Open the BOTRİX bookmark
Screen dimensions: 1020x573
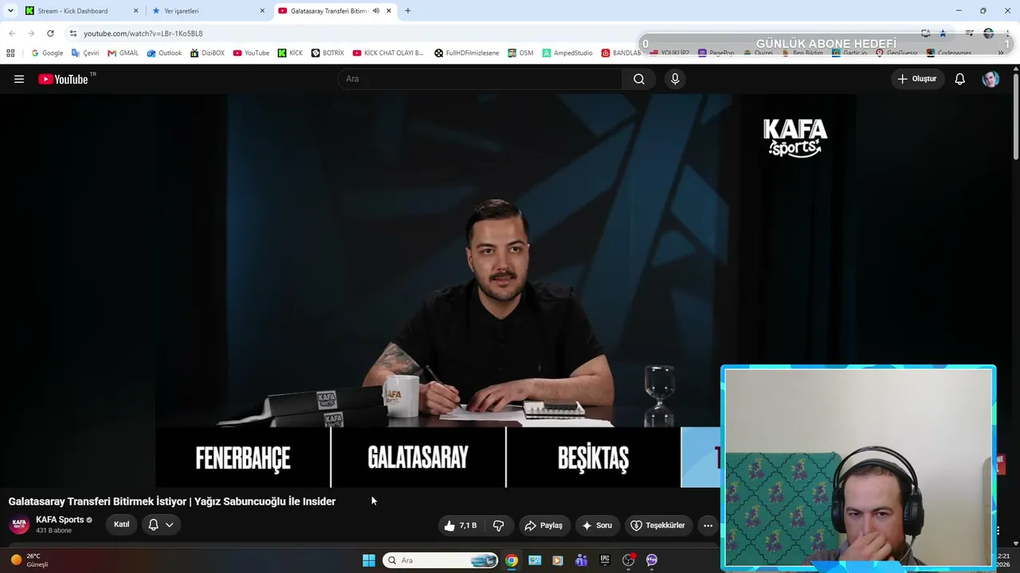click(x=328, y=53)
